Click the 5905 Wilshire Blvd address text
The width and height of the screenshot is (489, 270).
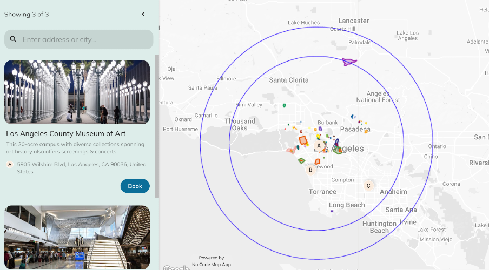(x=82, y=168)
